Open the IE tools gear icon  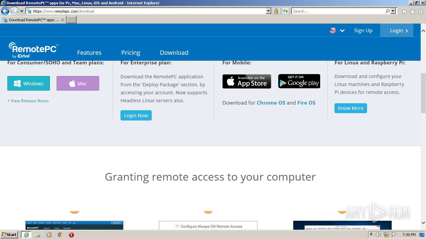[421, 12]
